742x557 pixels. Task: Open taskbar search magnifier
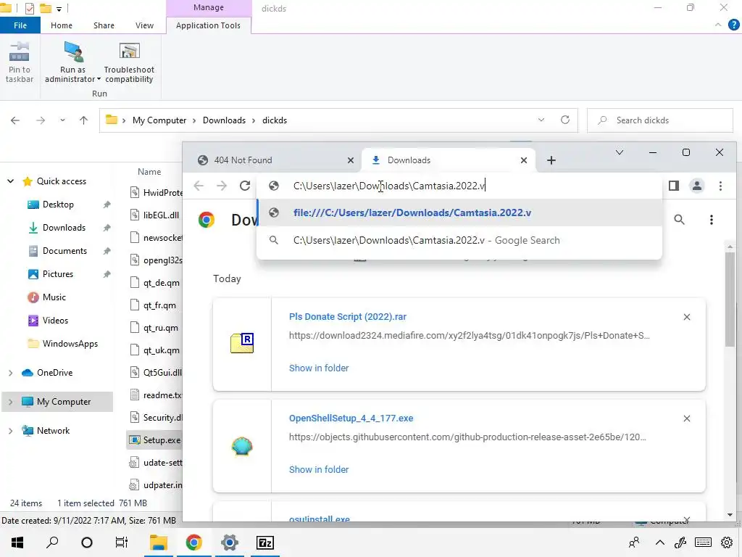pyautogui.click(x=52, y=542)
